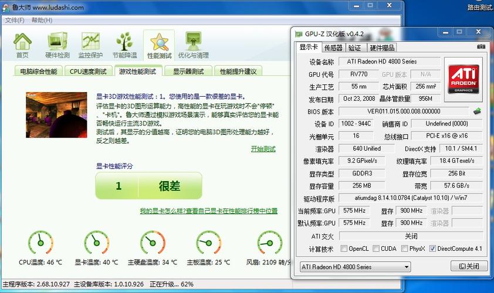Click the 风扇 fan speed gauge
Screen dimensions: 494x293
click(270, 243)
